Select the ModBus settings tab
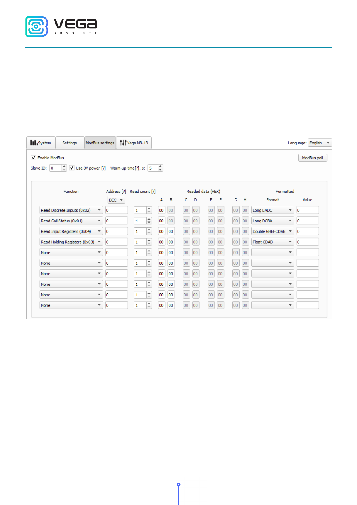 [x=100, y=143]
